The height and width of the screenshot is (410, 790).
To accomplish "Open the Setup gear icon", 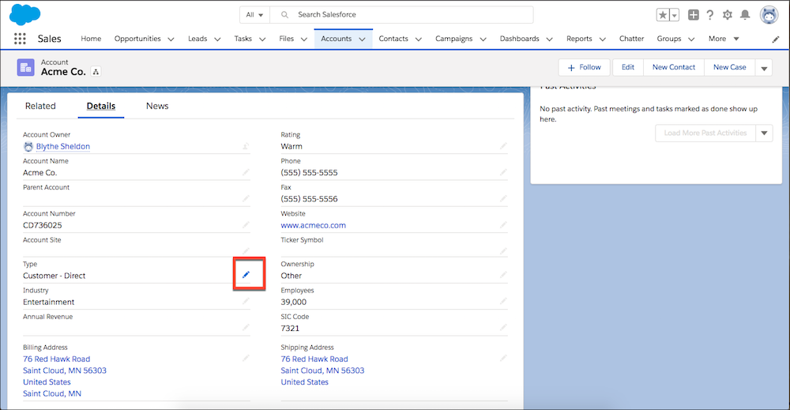I will (x=727, y=14).
